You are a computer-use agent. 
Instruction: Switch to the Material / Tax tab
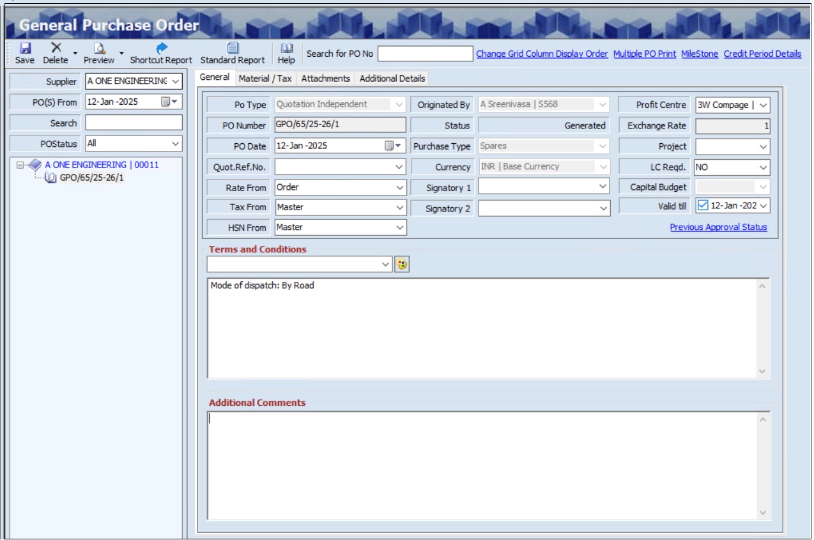click(x=265, y=78)
